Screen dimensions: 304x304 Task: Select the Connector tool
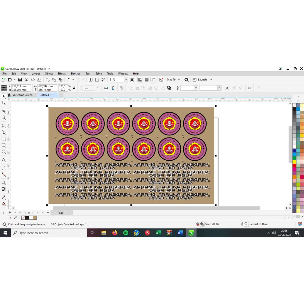point(4,175)
